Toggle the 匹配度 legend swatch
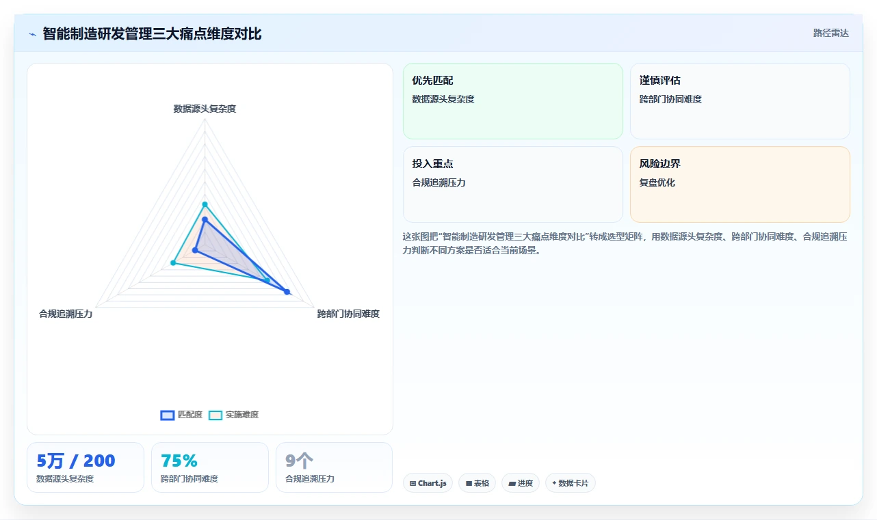This screenshot has width=877, height=520. pyautogui.click(x=168, y=415)
